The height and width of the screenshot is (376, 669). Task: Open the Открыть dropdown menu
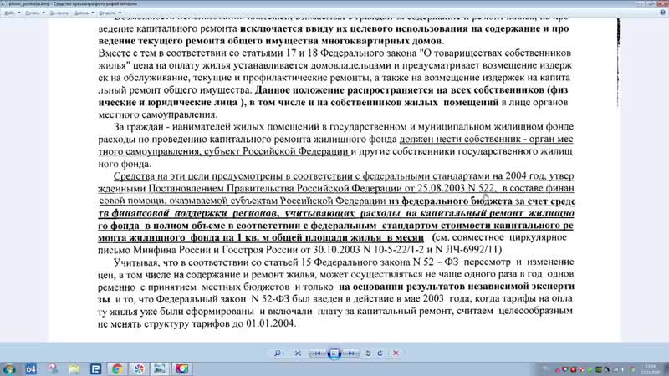point(110,13)
